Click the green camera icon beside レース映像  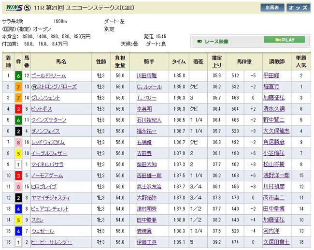tap(200, 41)
